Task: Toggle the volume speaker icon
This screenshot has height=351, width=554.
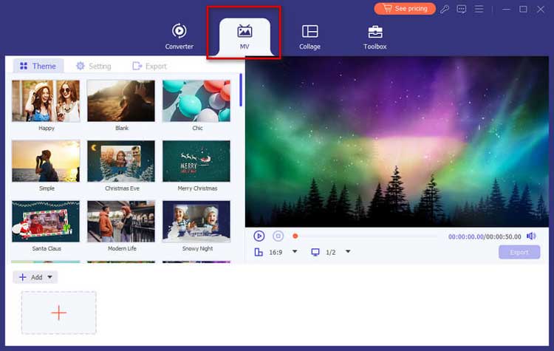Action: pos(531,236)
